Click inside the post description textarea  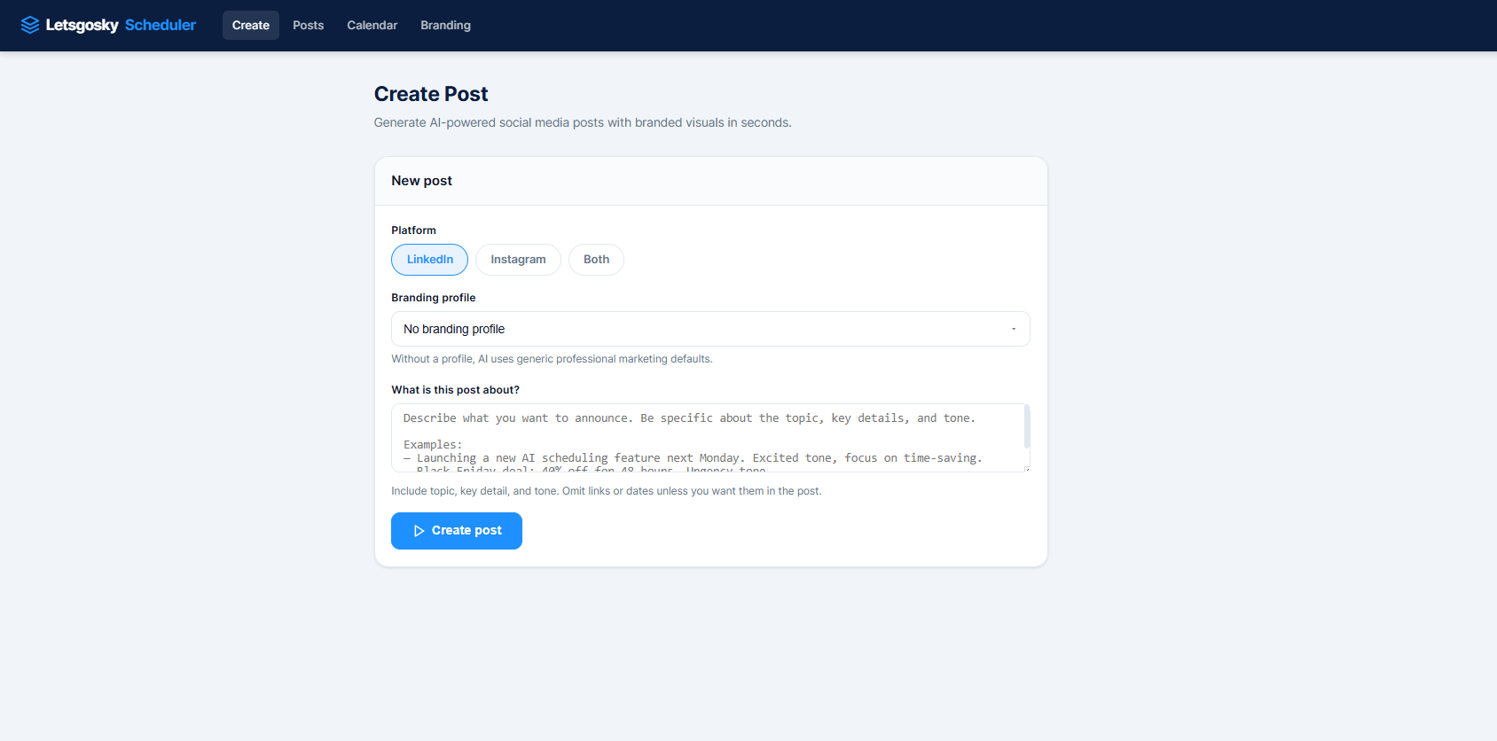[709, 437]
